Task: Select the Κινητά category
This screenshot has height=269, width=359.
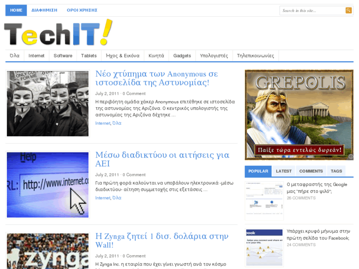Action: [157, 56]
